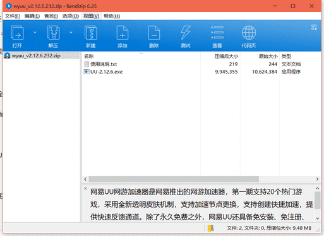This screenshot has height=236, width=324.
Task: Click the 应用程序 type cell
Action: (x=291, y=72)
